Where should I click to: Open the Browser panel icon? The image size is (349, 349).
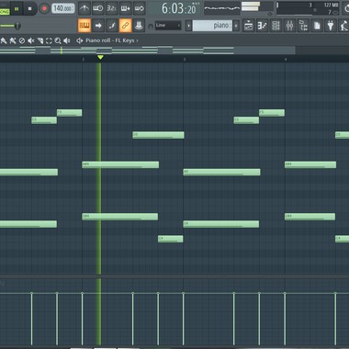303,26
